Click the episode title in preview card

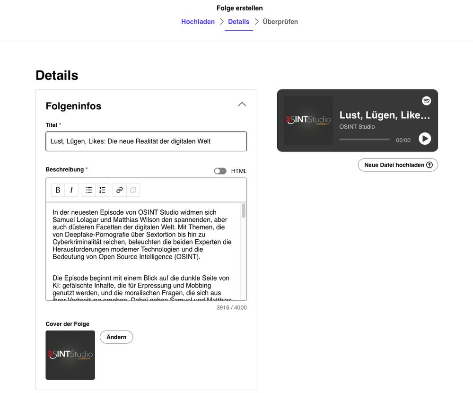pos(385,115)
